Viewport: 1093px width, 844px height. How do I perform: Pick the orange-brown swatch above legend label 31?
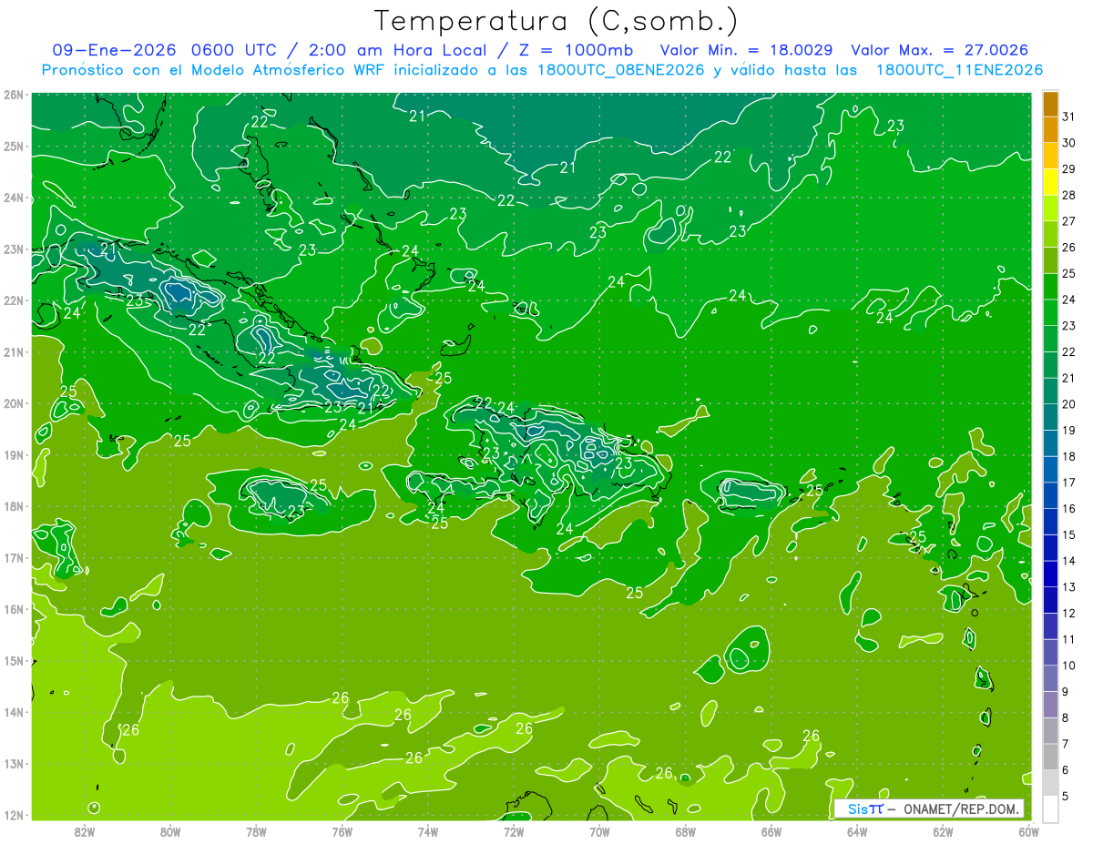[x=1050, y=105]
